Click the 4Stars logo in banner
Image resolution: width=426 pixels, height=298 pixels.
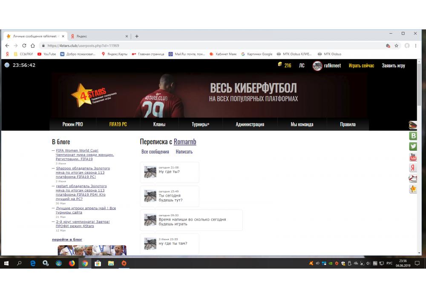coord(93,95)
